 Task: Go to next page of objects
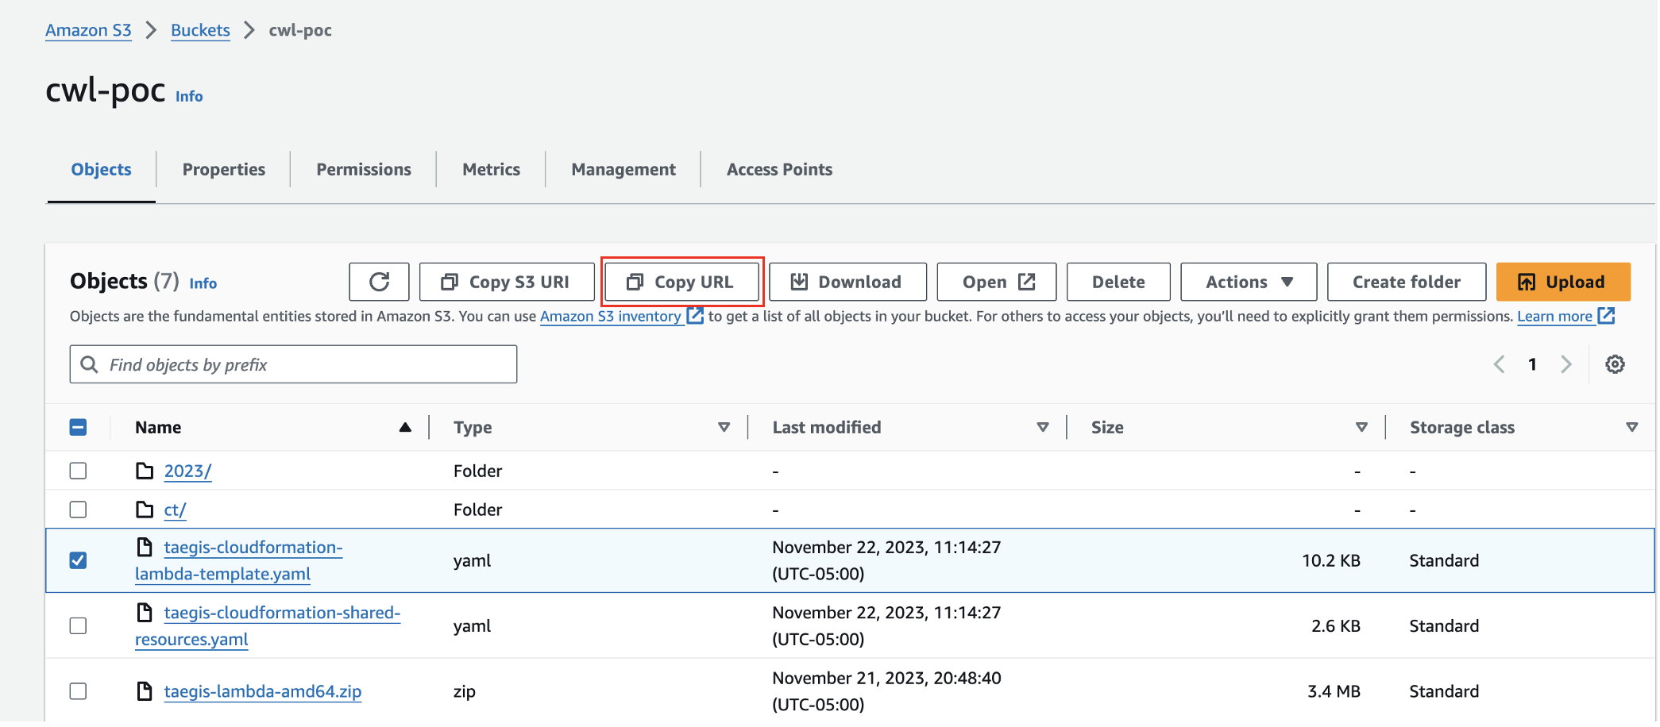(x=1565, y=364)
